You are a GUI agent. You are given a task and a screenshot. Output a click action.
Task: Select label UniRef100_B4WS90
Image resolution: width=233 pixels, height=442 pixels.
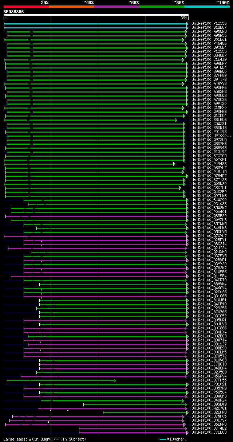tap(209, 200)
